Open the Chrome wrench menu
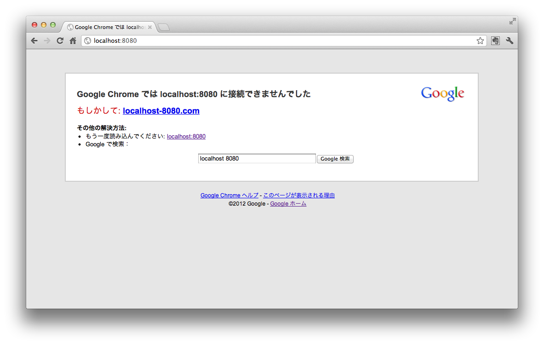This screenshot has height=345, width=544. (x=510, y=40)
